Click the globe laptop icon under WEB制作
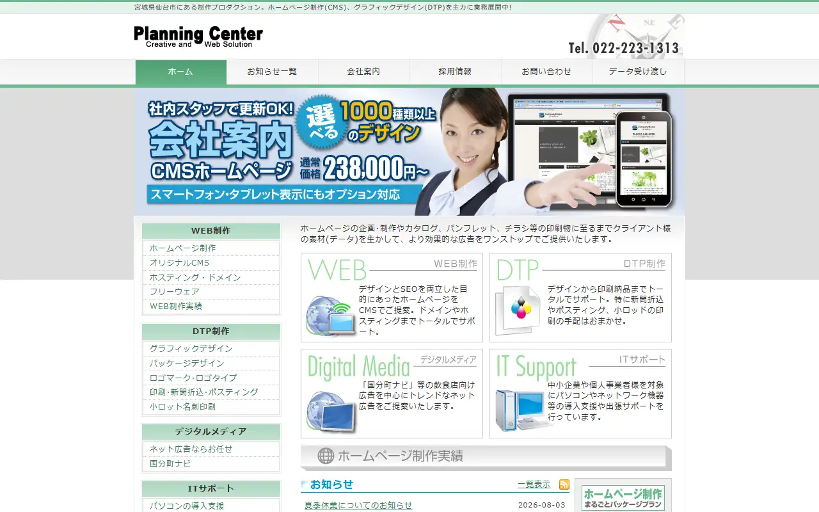This screenshot has width=819, height=512. (330, 316)
